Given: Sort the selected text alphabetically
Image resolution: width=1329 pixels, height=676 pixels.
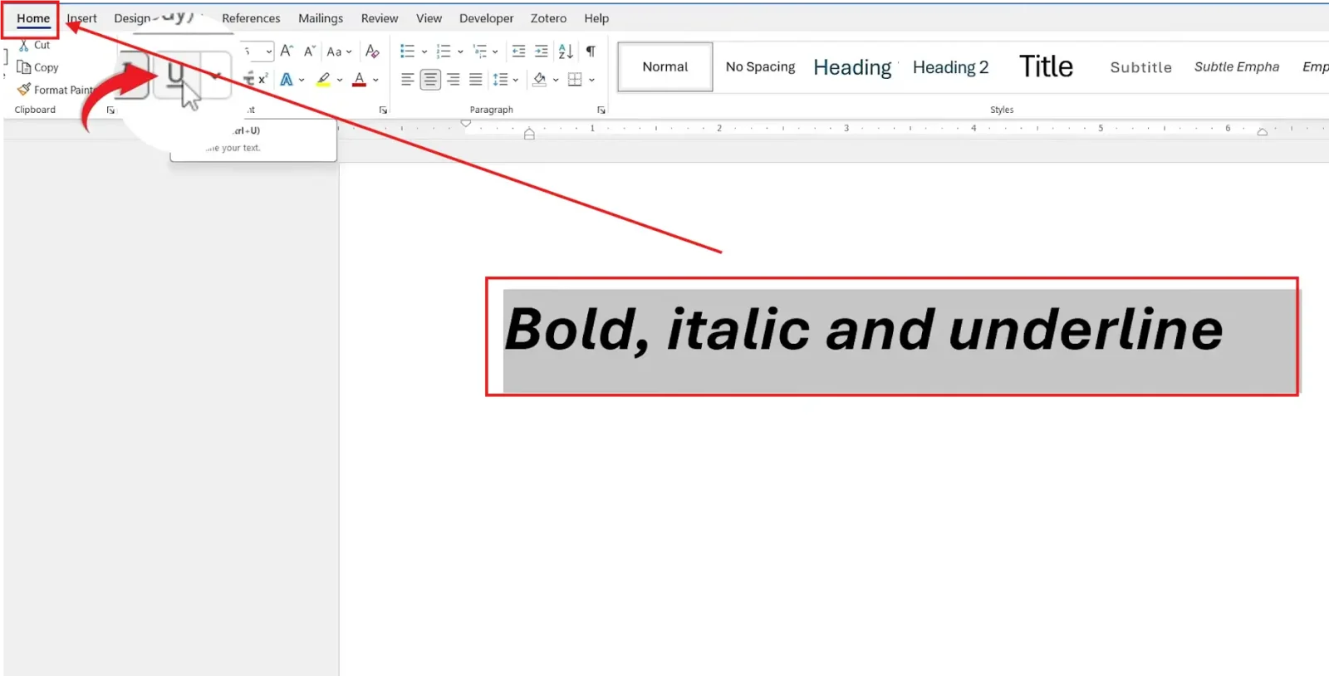Looking at the screenshot, I should pyautogui.click(x=566, y=51).
